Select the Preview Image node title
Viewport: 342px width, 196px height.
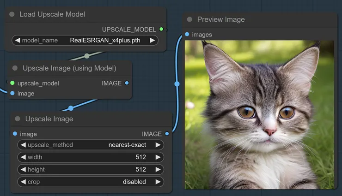click(221, 19)
